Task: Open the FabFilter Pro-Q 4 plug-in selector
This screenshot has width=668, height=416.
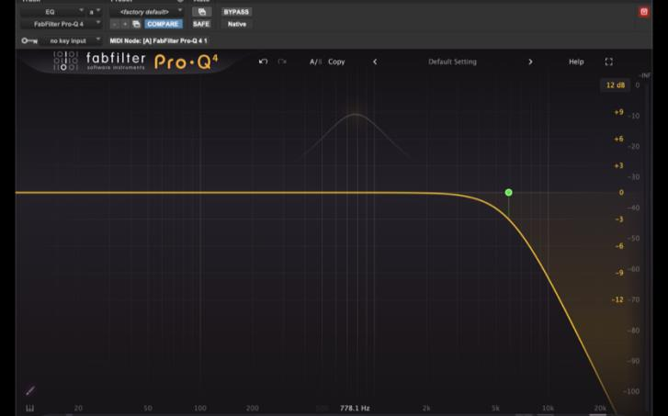Action: coord(61,24)
